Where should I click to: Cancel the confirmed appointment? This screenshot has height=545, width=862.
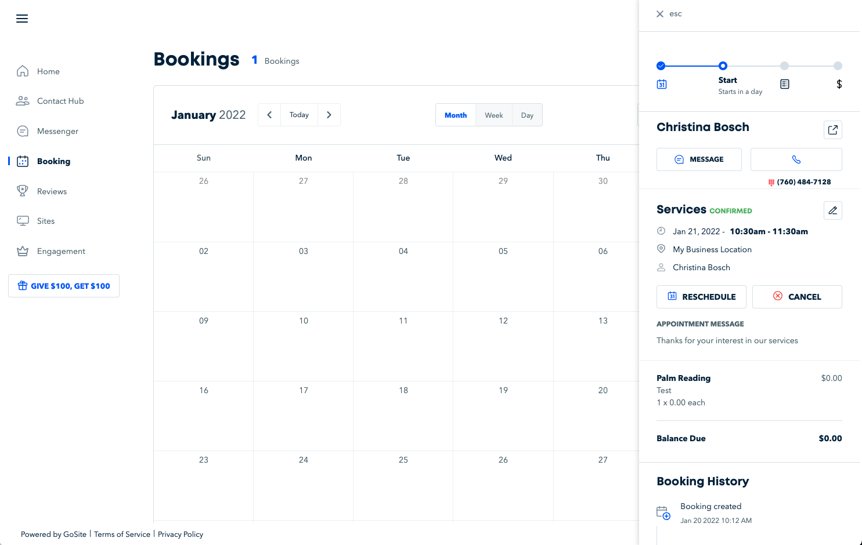(x=797, y=297)
